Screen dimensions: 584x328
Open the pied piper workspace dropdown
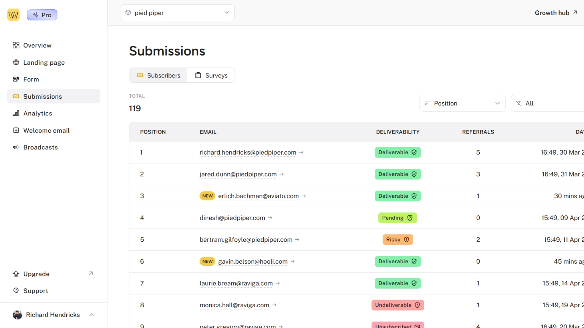pos(226,13)
